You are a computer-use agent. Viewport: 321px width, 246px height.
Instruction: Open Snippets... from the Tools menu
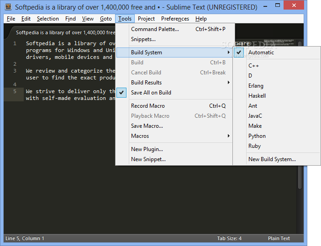point(174,39)
